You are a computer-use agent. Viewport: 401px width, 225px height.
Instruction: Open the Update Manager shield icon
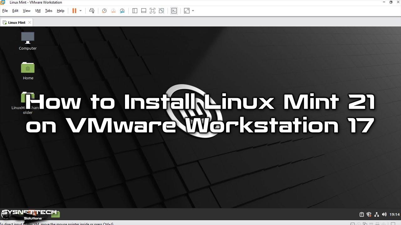[369, 214]
